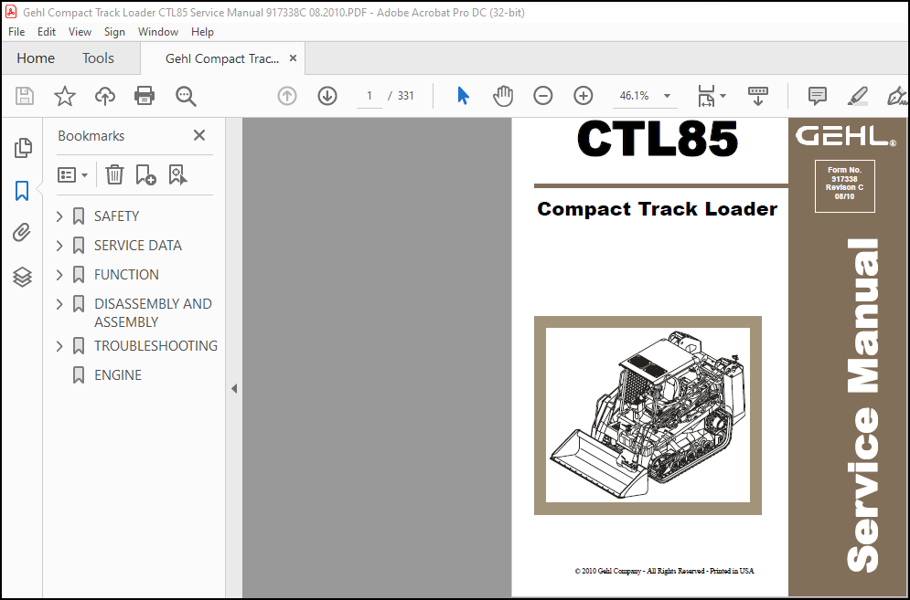910x600 pixels.
Task: Go to next page arrow
Action: pos(327,96)
